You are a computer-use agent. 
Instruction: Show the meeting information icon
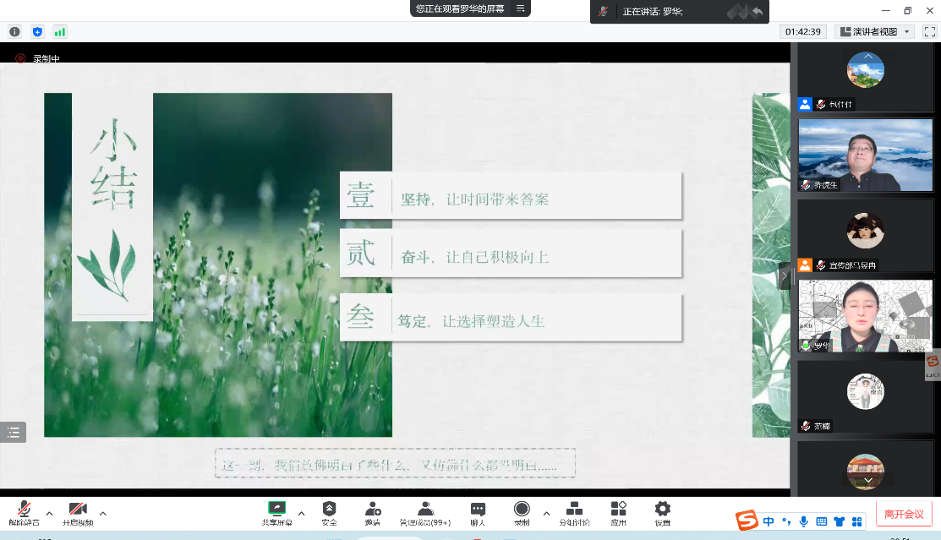[x=14, y=31]
